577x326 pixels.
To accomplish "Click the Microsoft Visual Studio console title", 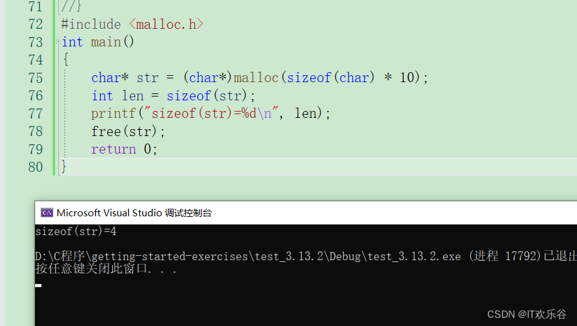I will tap(134, 213).
